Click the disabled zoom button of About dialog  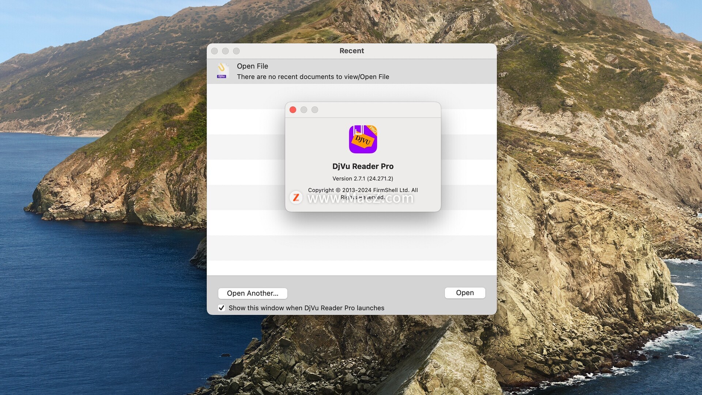click(315, 110)
